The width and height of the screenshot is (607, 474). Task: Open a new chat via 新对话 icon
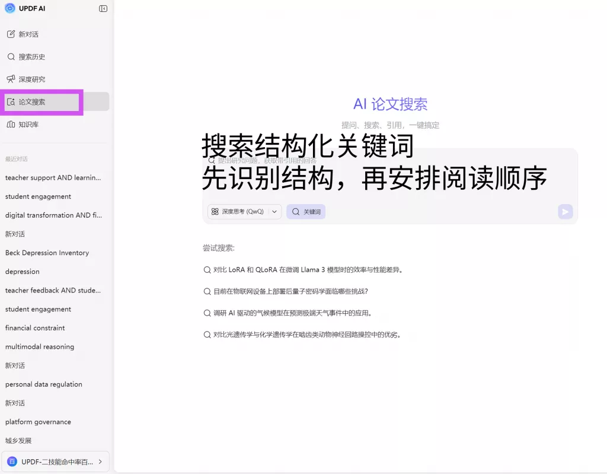pos(11,34)
